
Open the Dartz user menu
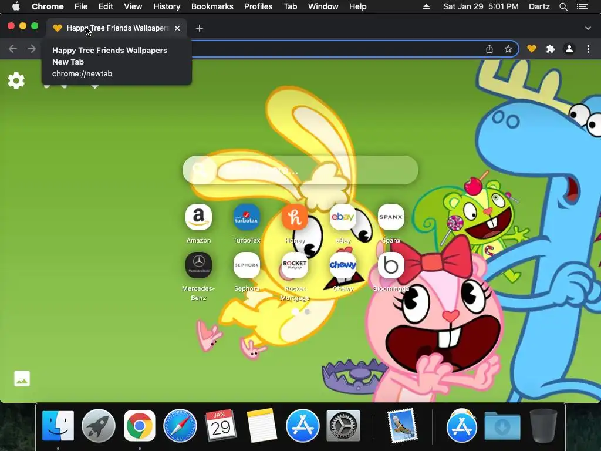pos(539,6)
